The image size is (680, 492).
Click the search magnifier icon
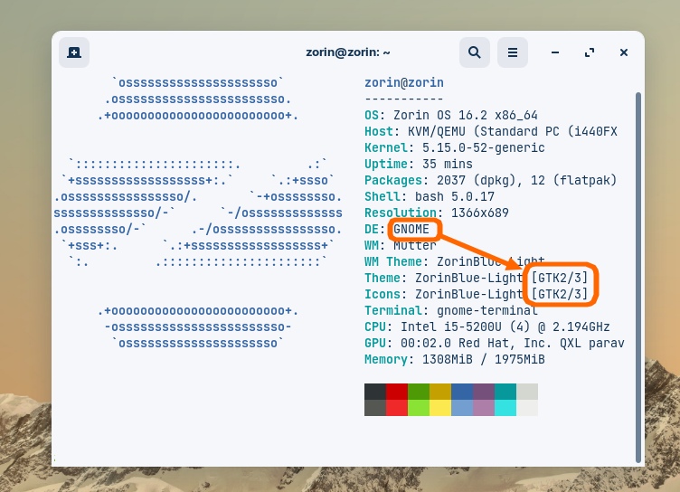click(473, 52)
